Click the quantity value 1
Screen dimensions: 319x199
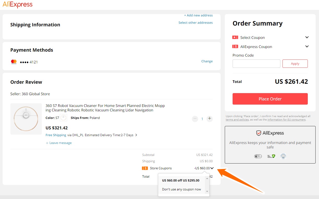pyautogui.click(x=202, y=119)
